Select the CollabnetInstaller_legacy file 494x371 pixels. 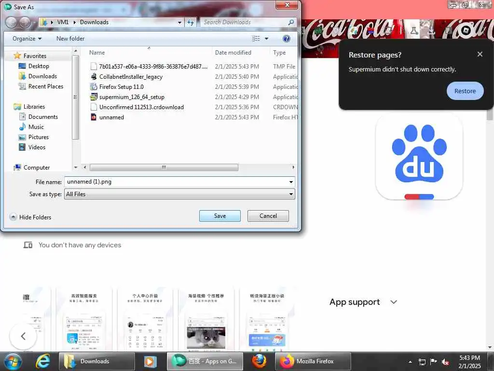[x=131, y=77]
